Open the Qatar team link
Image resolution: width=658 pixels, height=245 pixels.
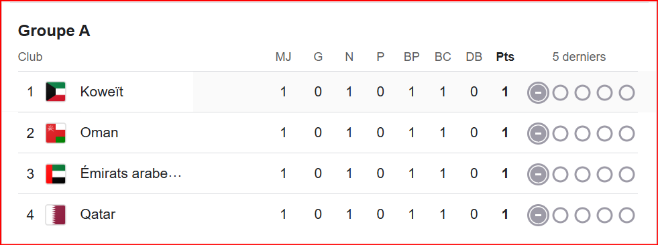tap(98, 214)
